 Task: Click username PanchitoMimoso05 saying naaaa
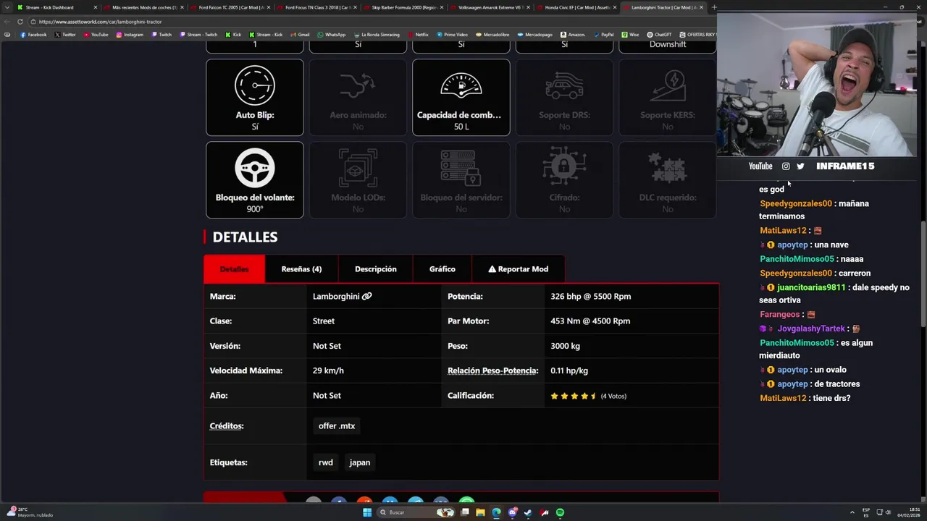click(x=797, y=259)
